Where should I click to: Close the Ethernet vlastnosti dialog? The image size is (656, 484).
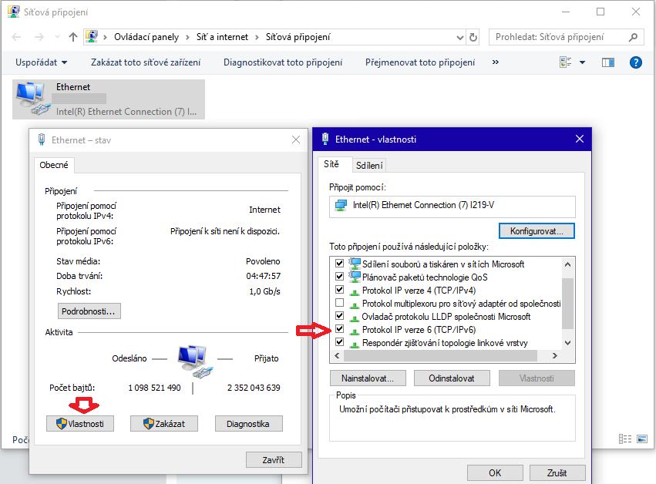coord(580,139)
